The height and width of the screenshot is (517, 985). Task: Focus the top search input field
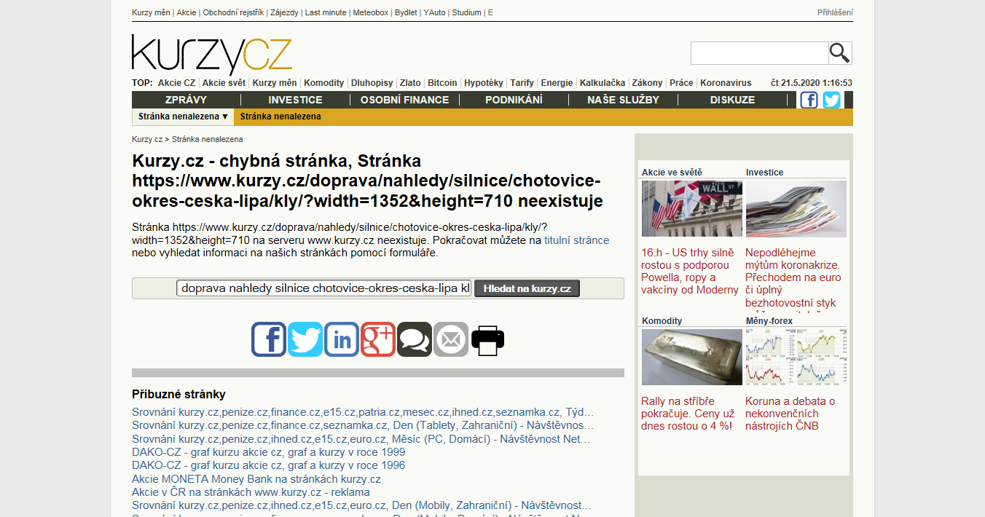[759, 53]
